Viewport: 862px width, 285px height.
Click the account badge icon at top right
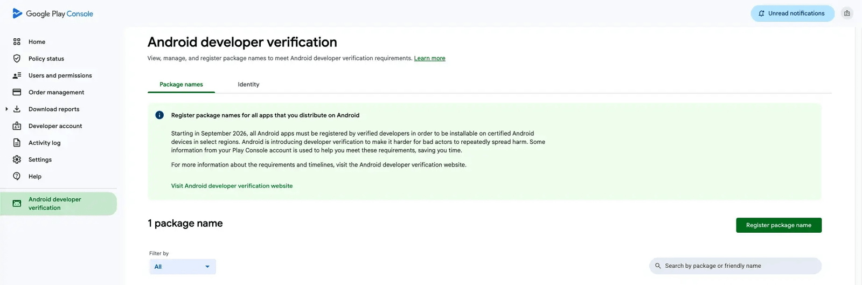pos(847,13)
